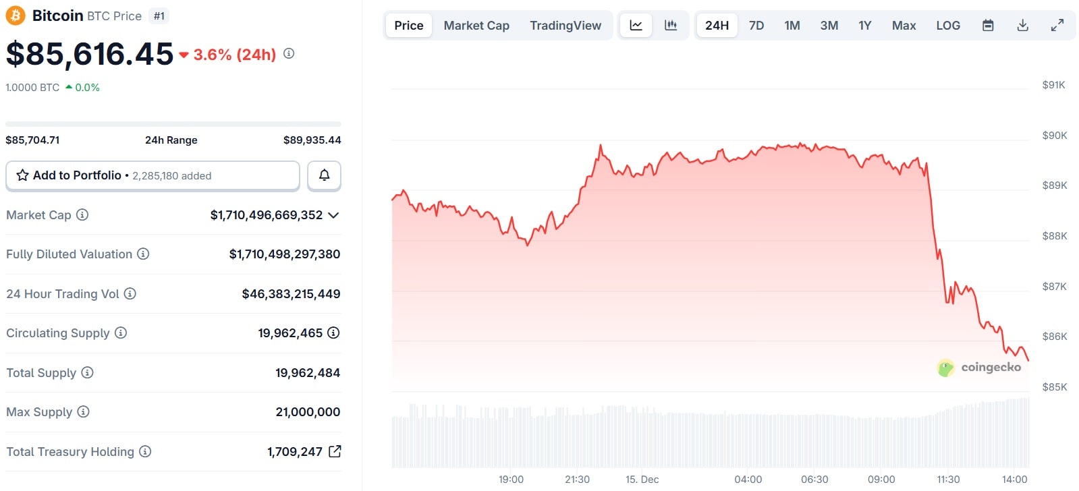
Task: Click the Market Cap info icon
Action: click(82, 214)
